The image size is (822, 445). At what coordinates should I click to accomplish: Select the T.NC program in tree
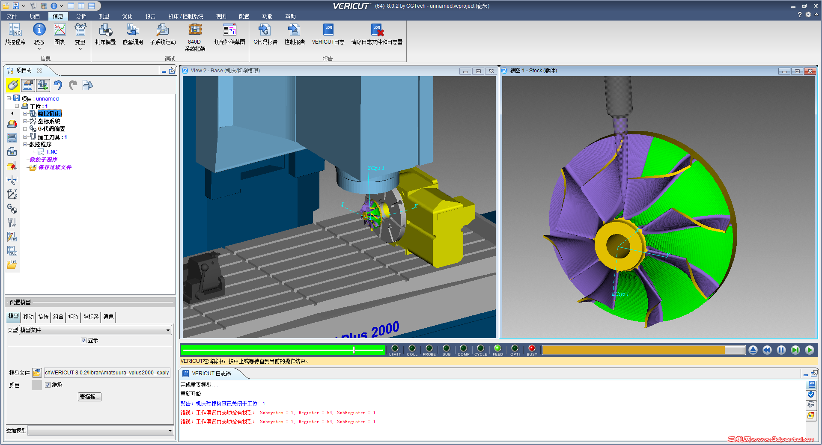coord(52,152)
